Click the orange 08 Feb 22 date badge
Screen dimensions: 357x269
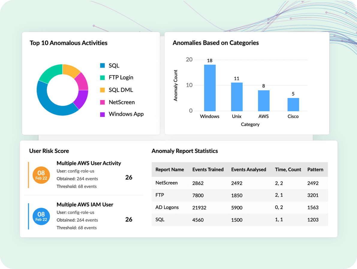pos(41,175)
